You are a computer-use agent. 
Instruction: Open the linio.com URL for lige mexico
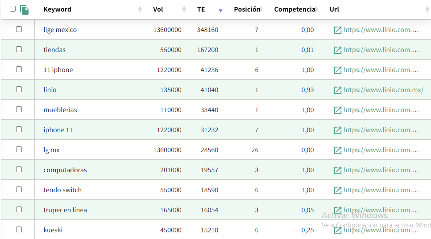tap(381, 30)
